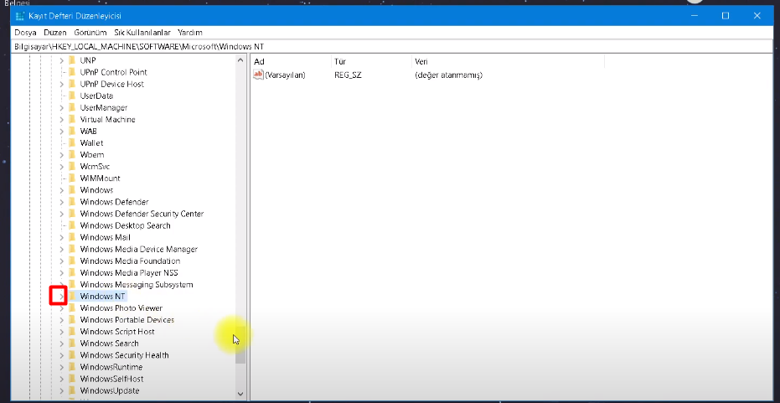
Task: Select the WAB key label
Action: click(88, 132)
